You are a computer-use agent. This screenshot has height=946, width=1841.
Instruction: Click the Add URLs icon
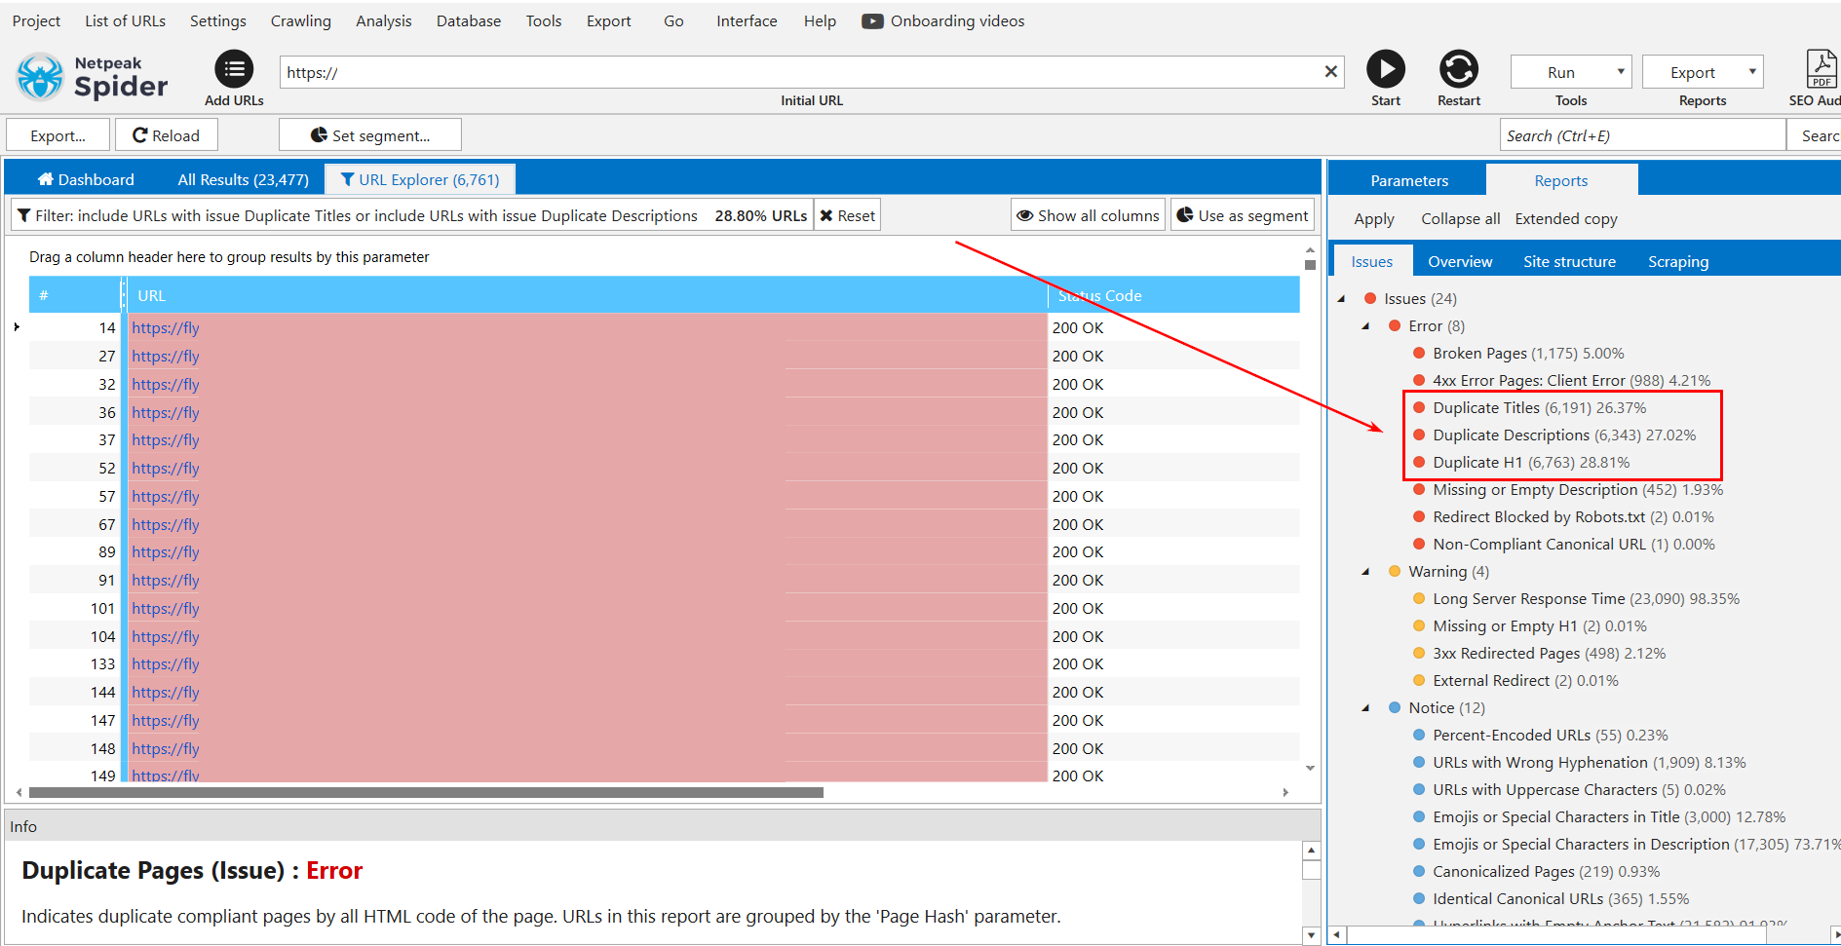point(233,68)
